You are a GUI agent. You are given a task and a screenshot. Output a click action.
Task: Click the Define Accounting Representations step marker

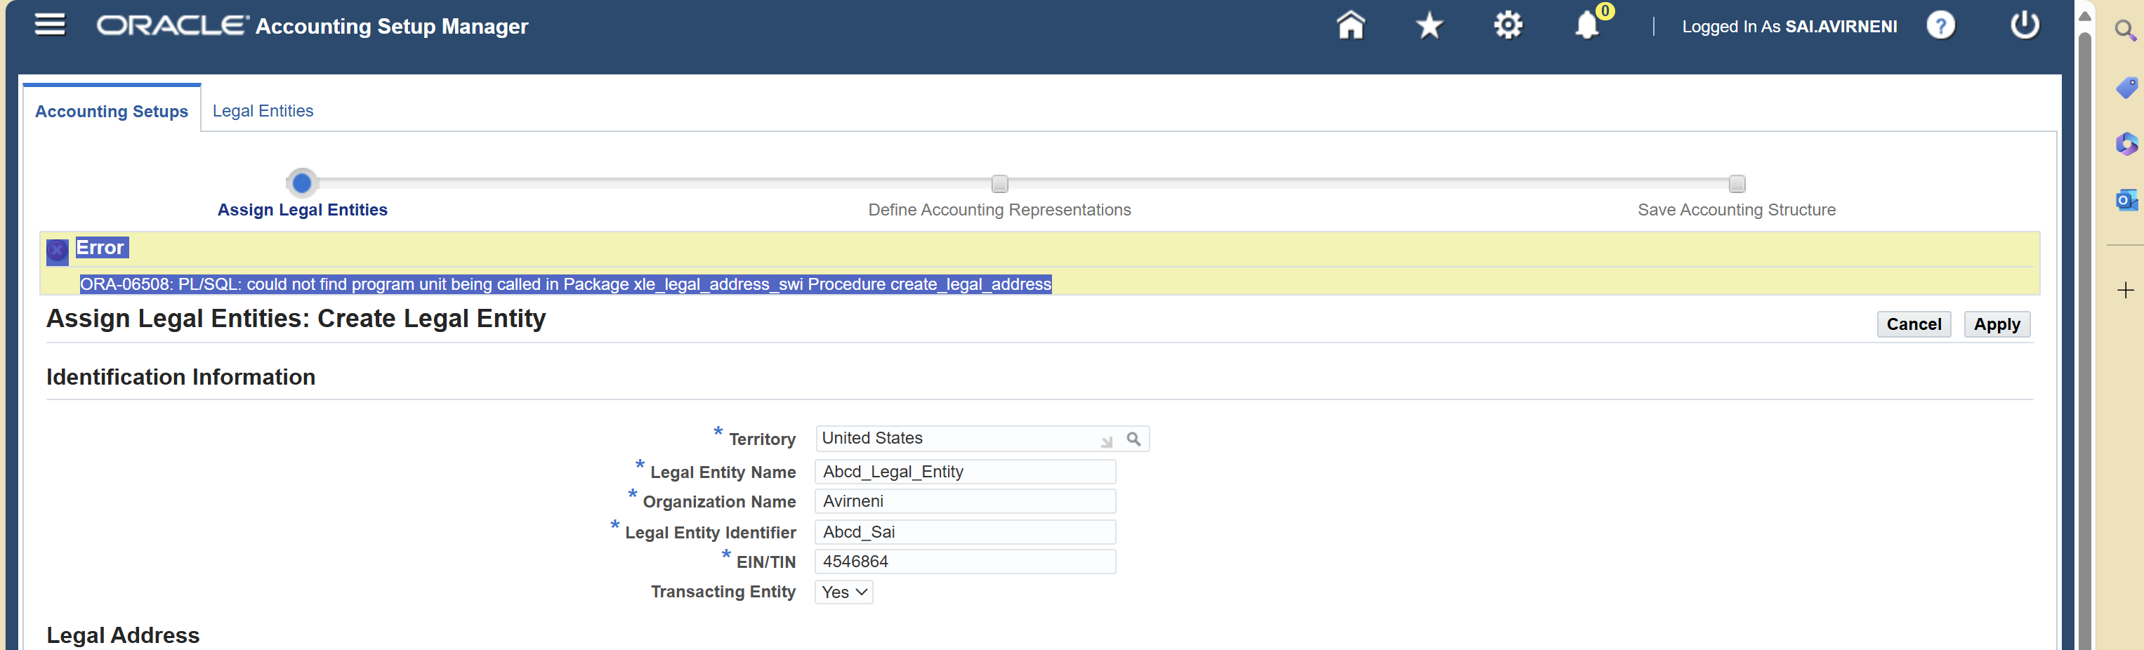coord(999,184)
